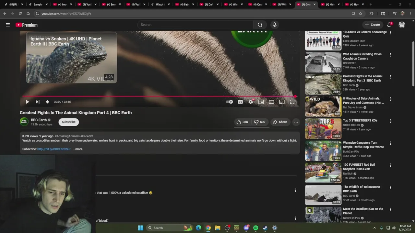
Task: Open the Wild Animals Invading Cities thumbnail
Action: coord(323,62)
